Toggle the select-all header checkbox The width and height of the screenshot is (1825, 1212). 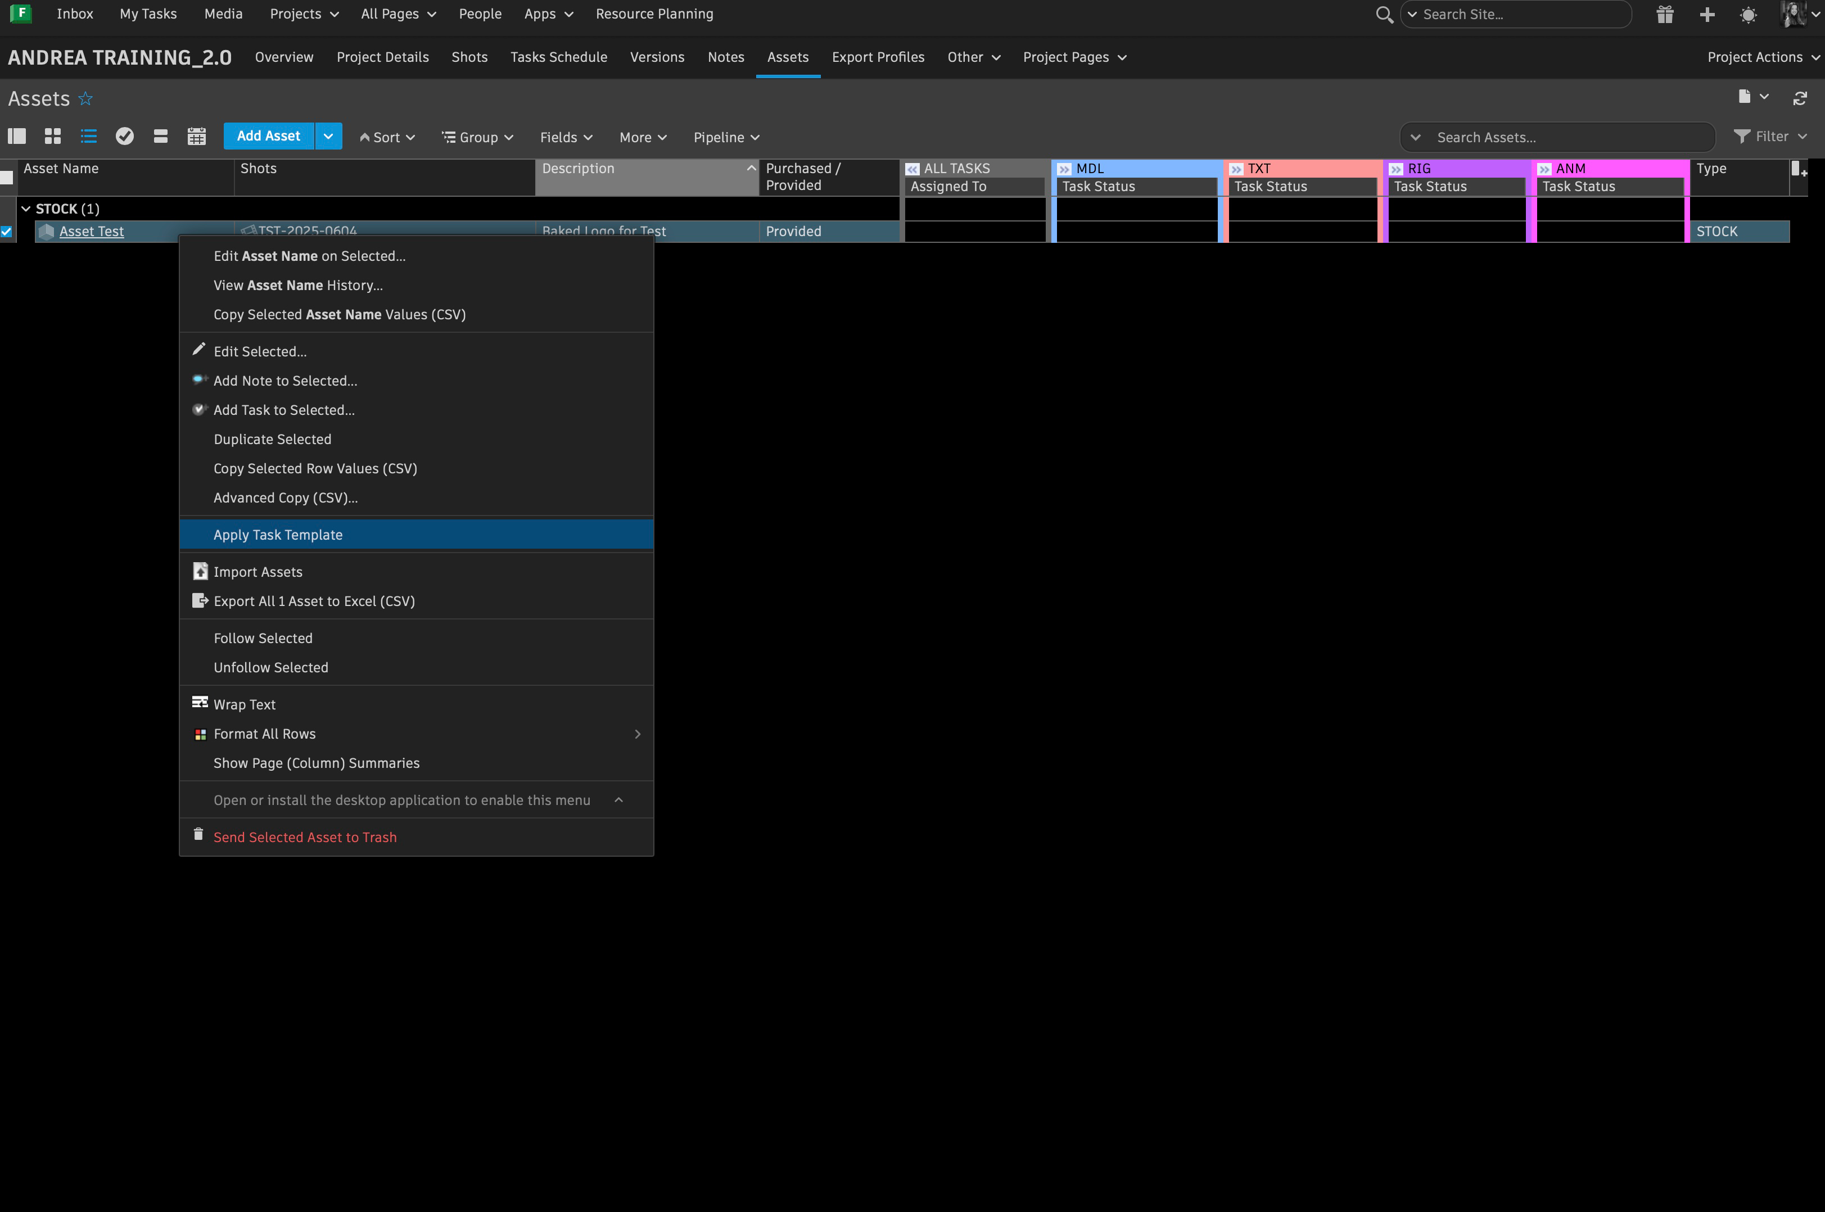(x=7, y=178)
